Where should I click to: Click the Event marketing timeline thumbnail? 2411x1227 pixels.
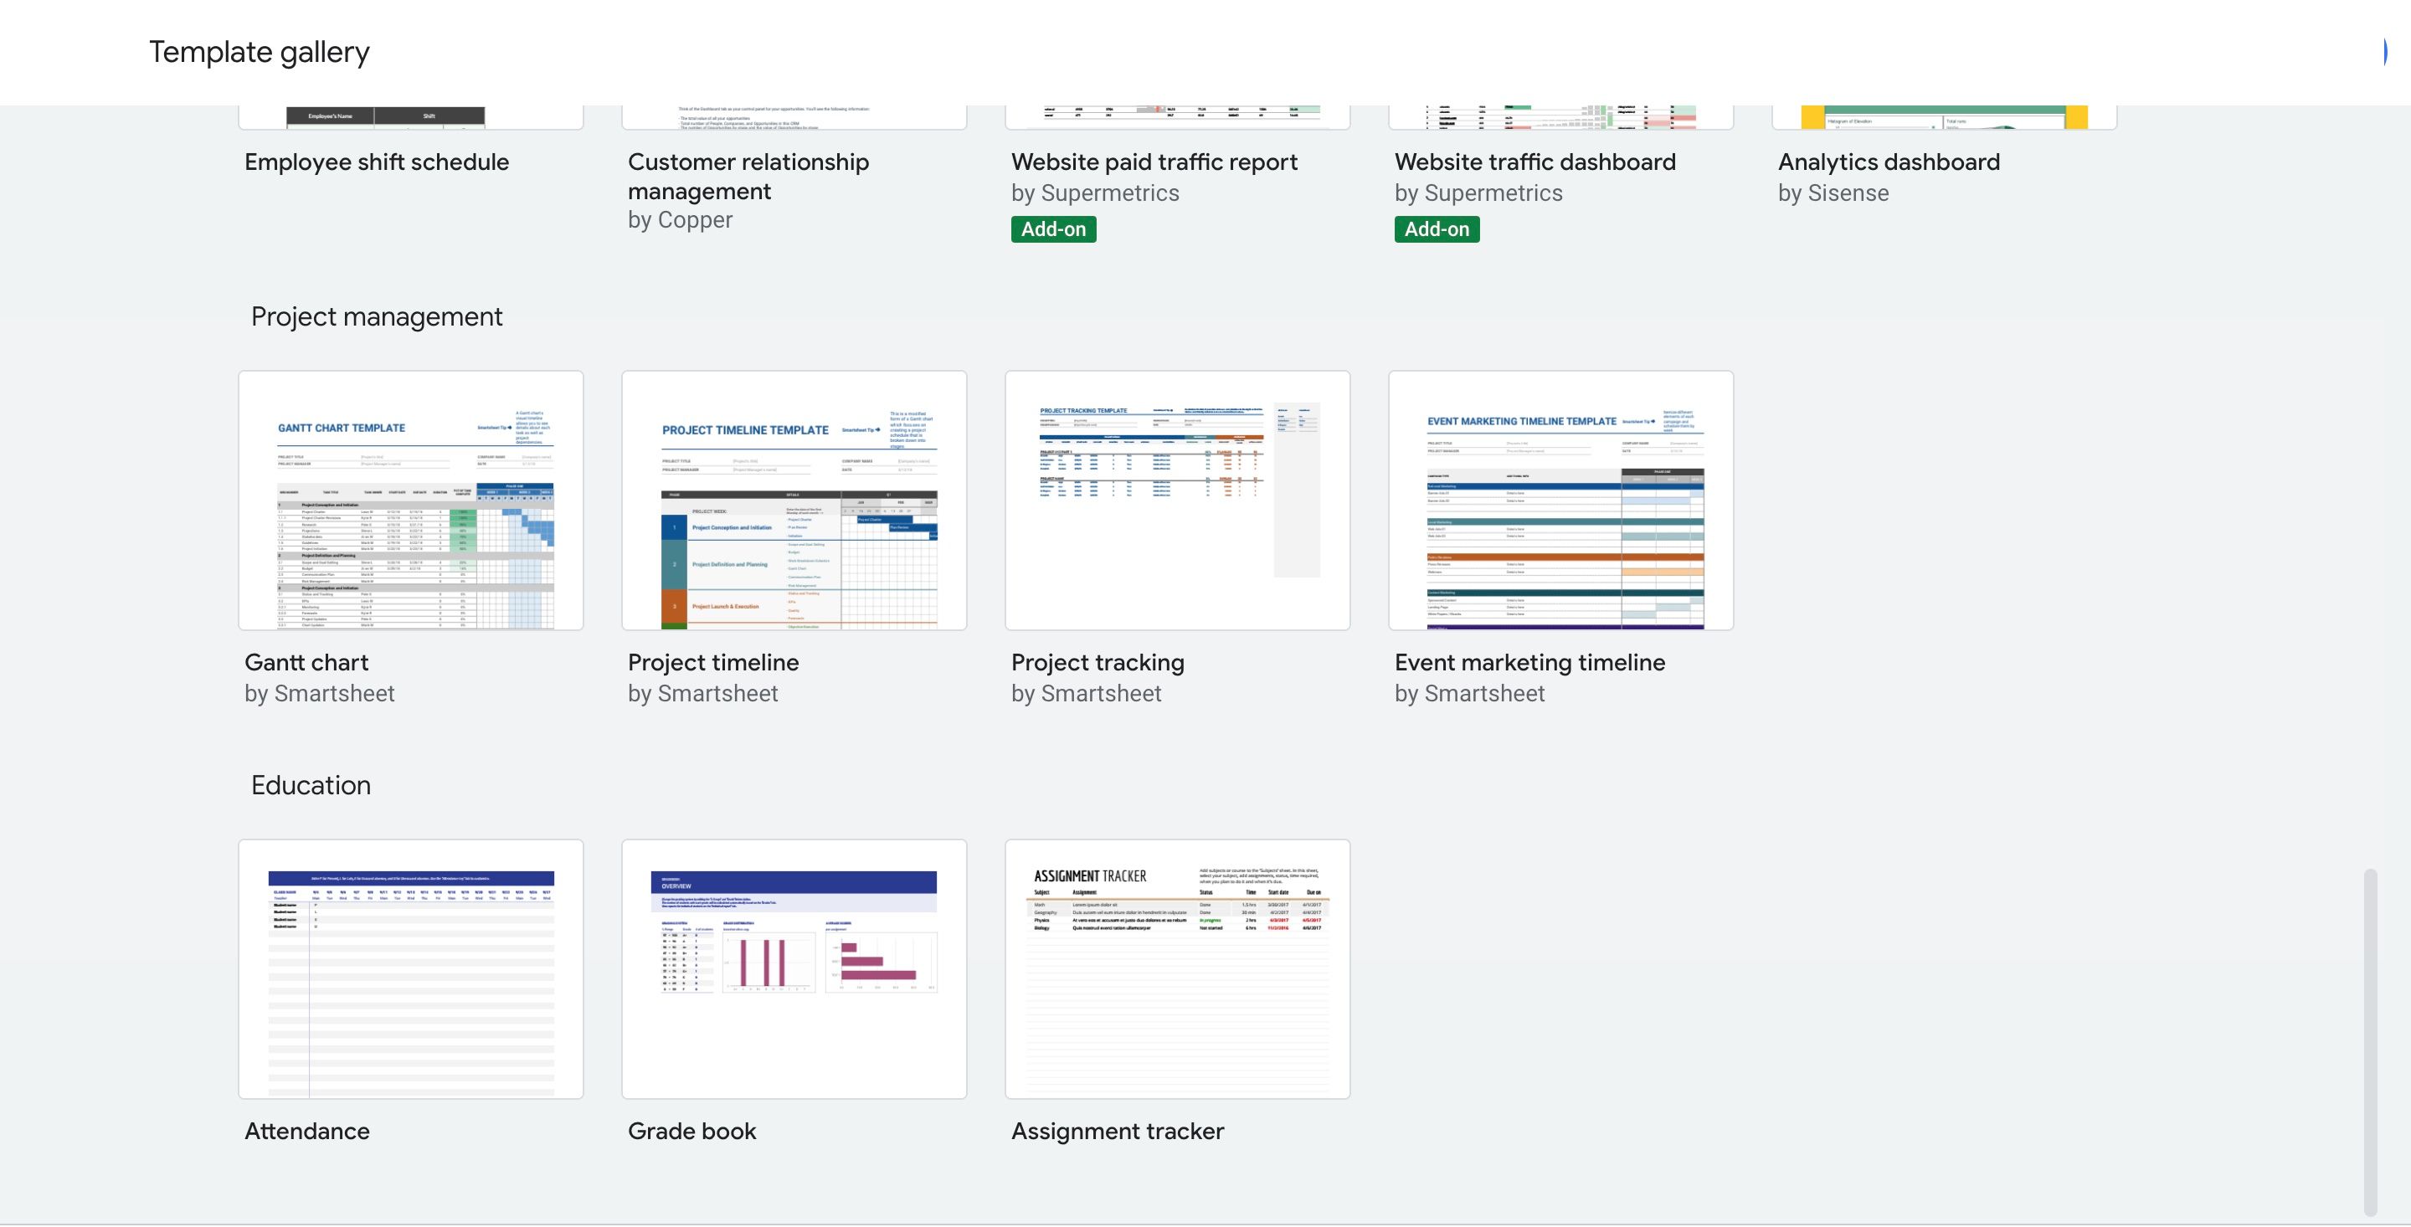1560,498
